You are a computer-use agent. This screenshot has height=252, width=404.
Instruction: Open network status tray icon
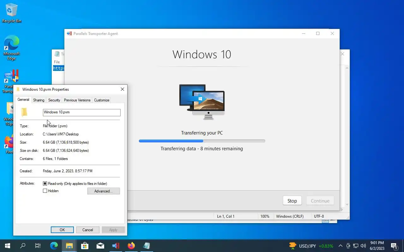[356, 246]
